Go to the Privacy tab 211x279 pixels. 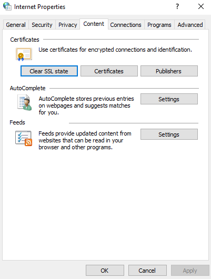[67, 25]
